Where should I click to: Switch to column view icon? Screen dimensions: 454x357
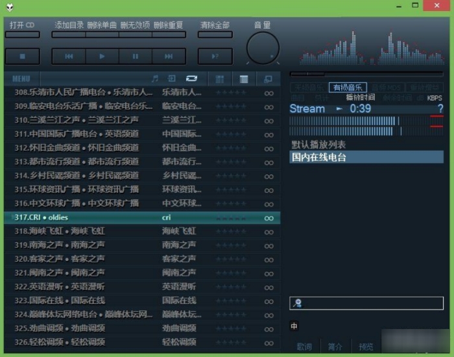click(x=219, y=79)
